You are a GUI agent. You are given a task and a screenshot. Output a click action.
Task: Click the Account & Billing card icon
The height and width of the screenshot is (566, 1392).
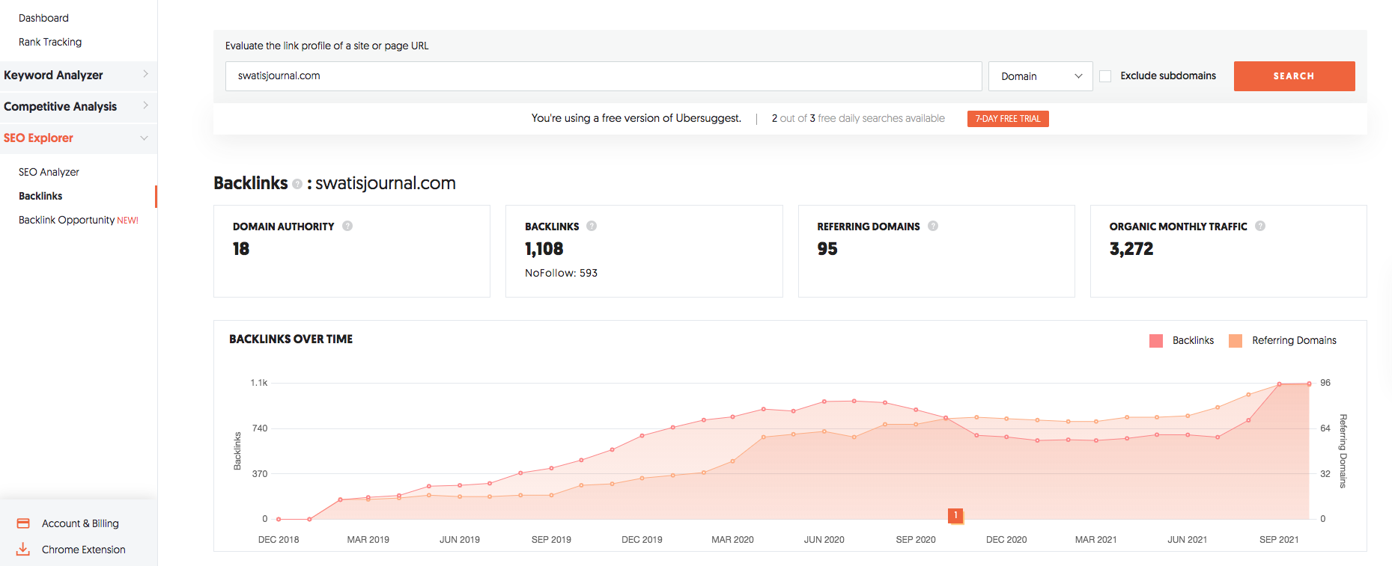coord(23,523)
